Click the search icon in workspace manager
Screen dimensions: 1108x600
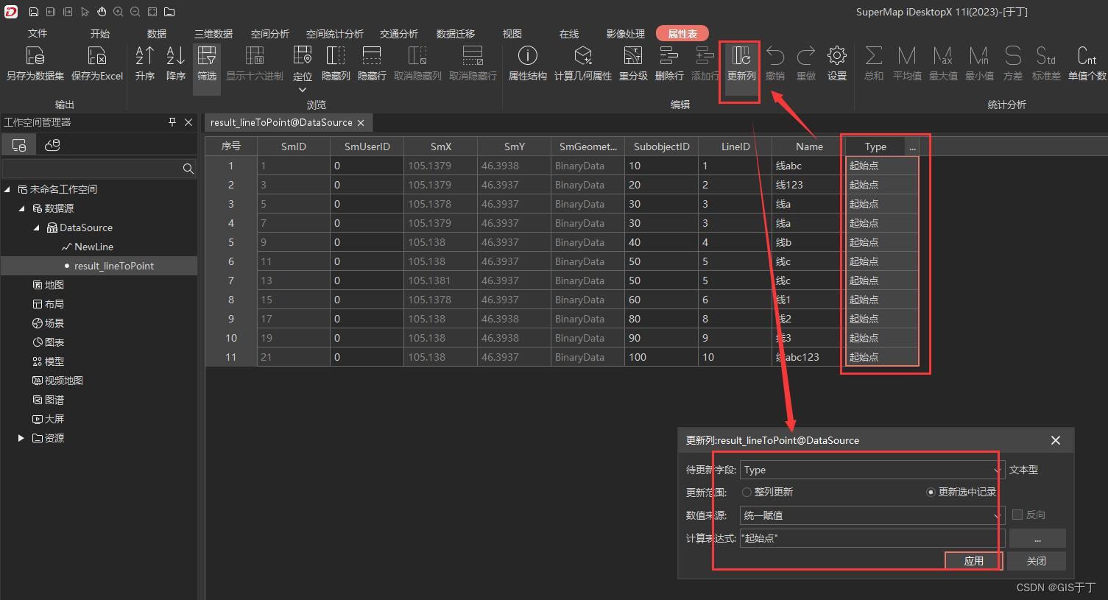(188, 169)
